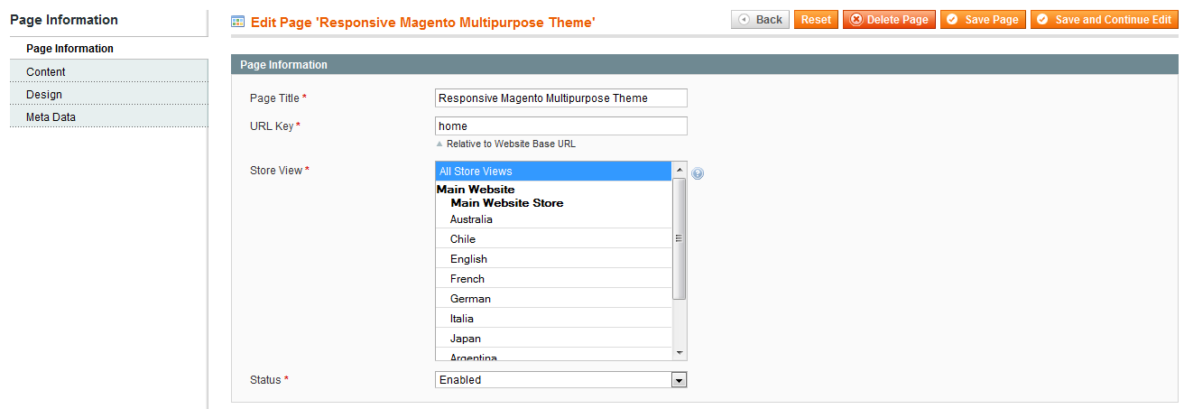This screenshot has width=1184, height=409.
Task: Switch to the Content tab
Action: click(108, 71)
